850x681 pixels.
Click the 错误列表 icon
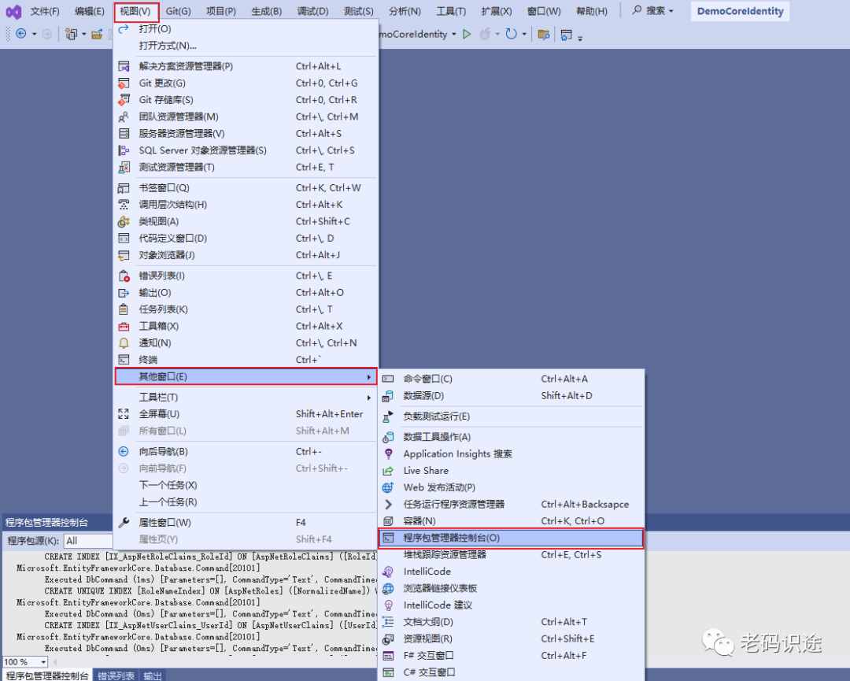pyautogui.click(x=124, y=276)
